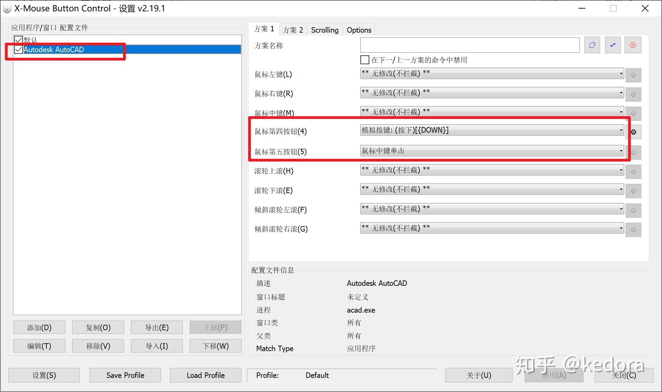
Task: Enable 在下一/上一方案的命令中禁用 option
Action: [364, 59]
